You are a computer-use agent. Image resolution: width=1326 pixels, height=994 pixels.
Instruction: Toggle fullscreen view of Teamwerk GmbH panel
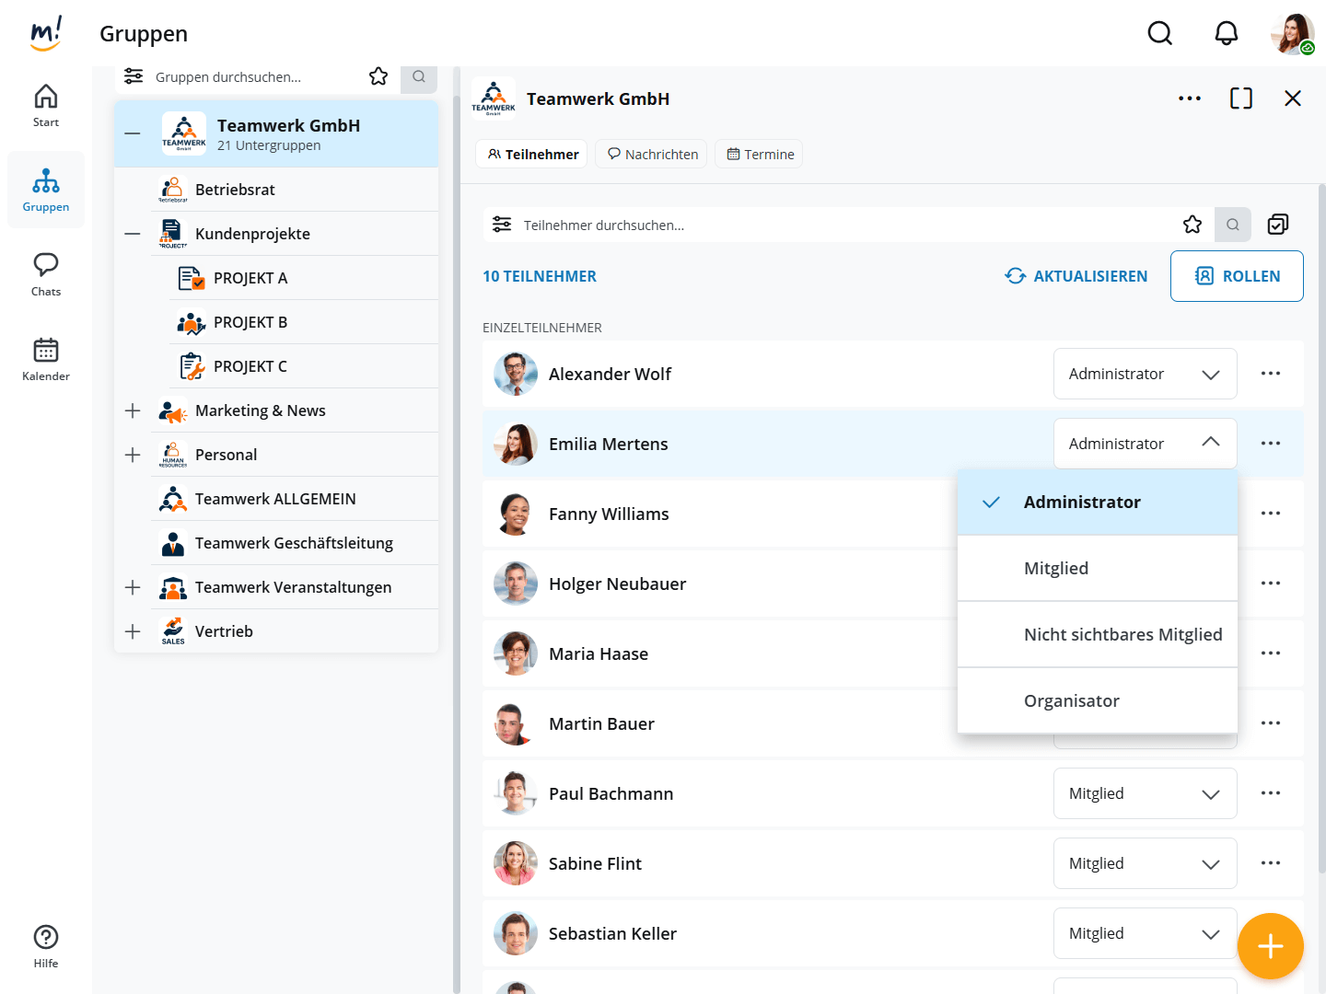(x=1240, y=98)
